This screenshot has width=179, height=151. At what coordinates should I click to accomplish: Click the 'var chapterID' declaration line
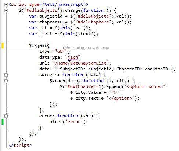coord(80,22)
